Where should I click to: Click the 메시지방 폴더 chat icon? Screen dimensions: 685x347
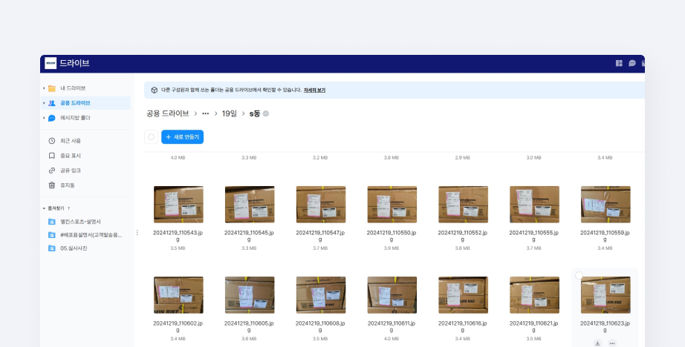52,118
